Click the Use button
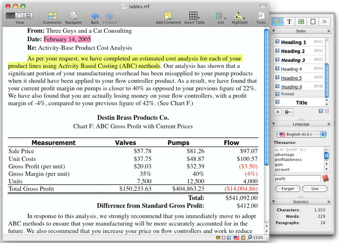Screen dimensions: 339x243 (x=315, y=189)
